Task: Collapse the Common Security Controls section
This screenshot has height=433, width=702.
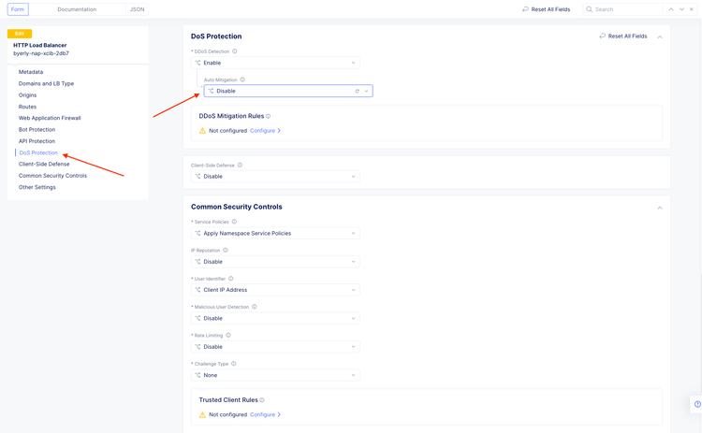Action: click(660, 208)
